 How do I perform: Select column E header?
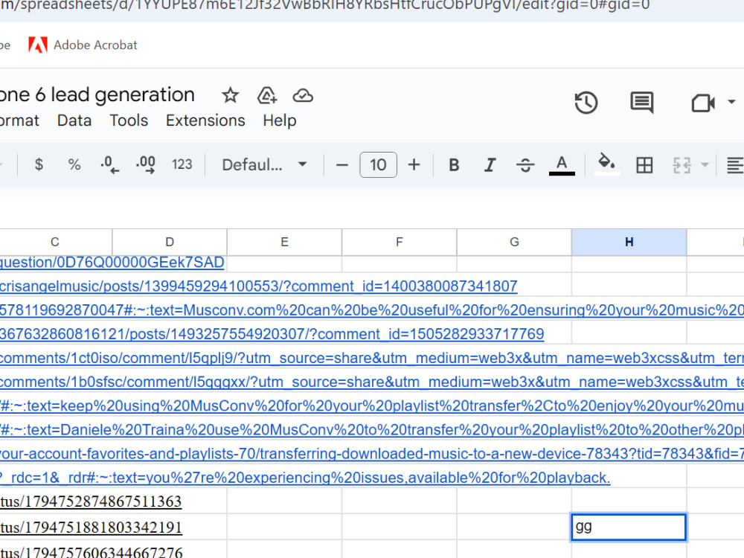point(284,242)
